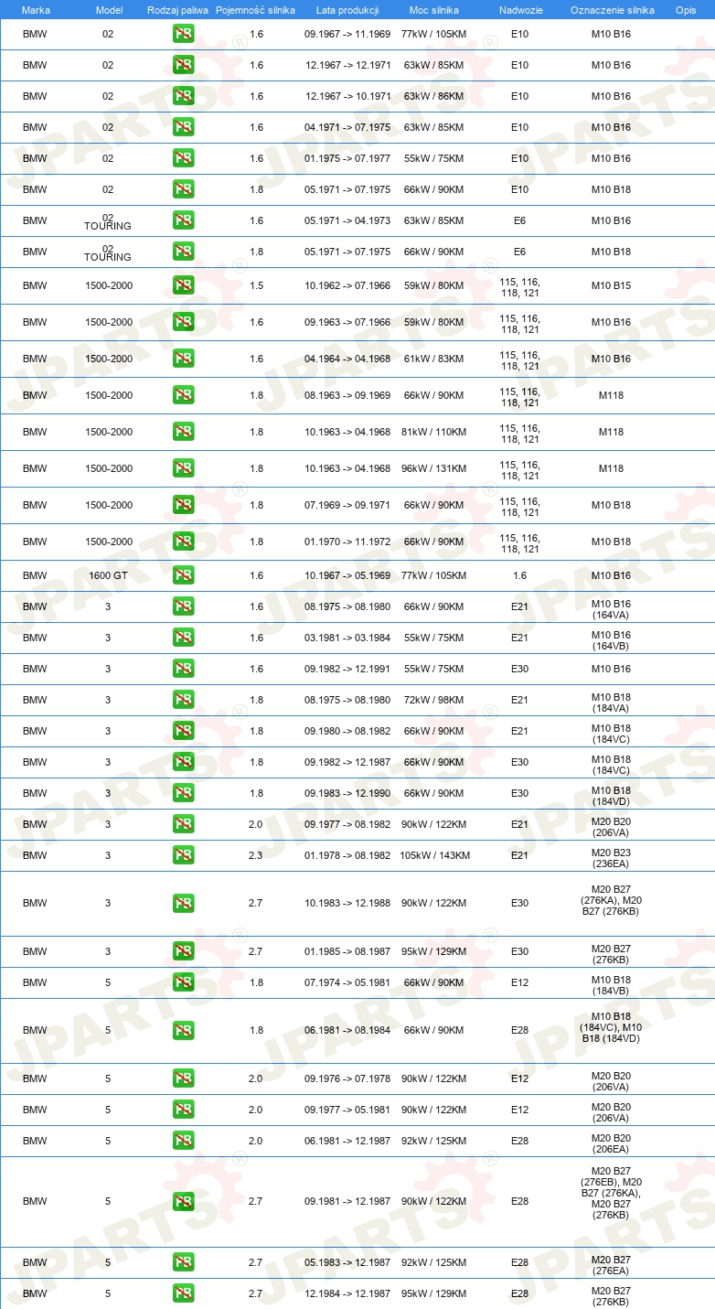Click fuel icon in the 105kW / 143KM row
The width and height of the screenshot is (715, 1309).
(183, 855)
